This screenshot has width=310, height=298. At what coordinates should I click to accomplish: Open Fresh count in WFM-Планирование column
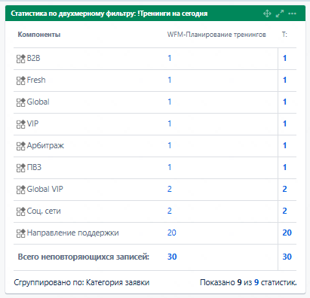coord(170,80)
